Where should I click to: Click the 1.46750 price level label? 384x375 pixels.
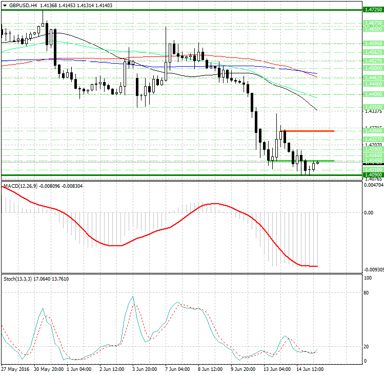[x=372, y=23]
